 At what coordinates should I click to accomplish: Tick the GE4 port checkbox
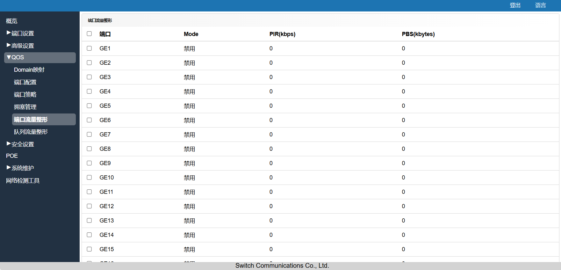[89, 91]
